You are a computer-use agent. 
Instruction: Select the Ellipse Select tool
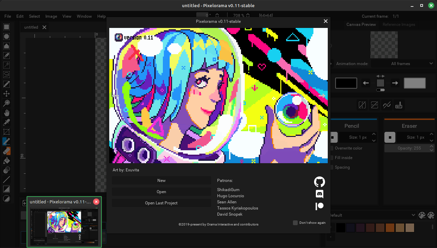click(x=6, y=36)
